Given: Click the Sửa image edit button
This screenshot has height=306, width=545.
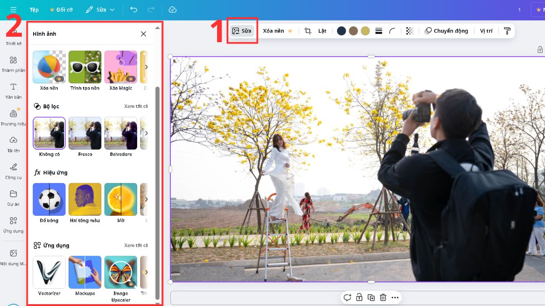Looking at the screenshot, I should point(242,31).
